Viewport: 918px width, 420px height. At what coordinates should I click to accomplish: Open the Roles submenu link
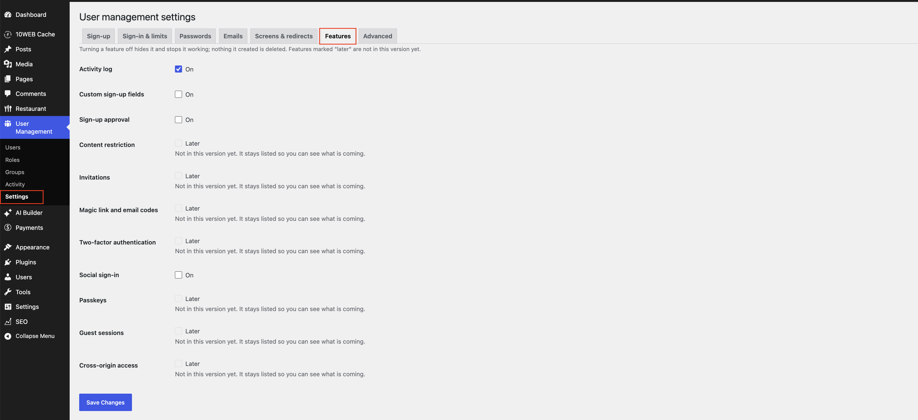click(x=13, y=160)
